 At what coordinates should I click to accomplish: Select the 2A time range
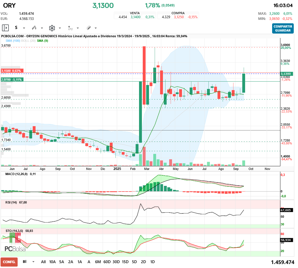click(71, 262)
